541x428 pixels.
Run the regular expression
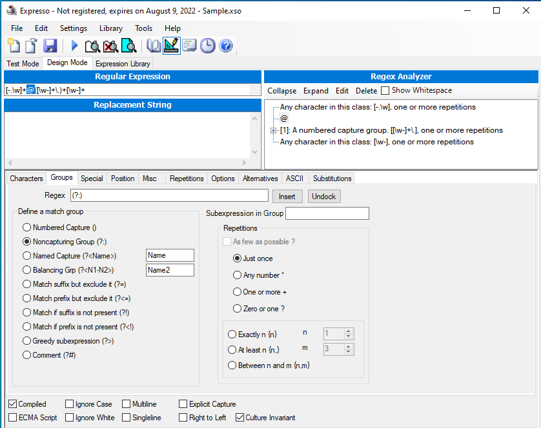coord(74,45)
